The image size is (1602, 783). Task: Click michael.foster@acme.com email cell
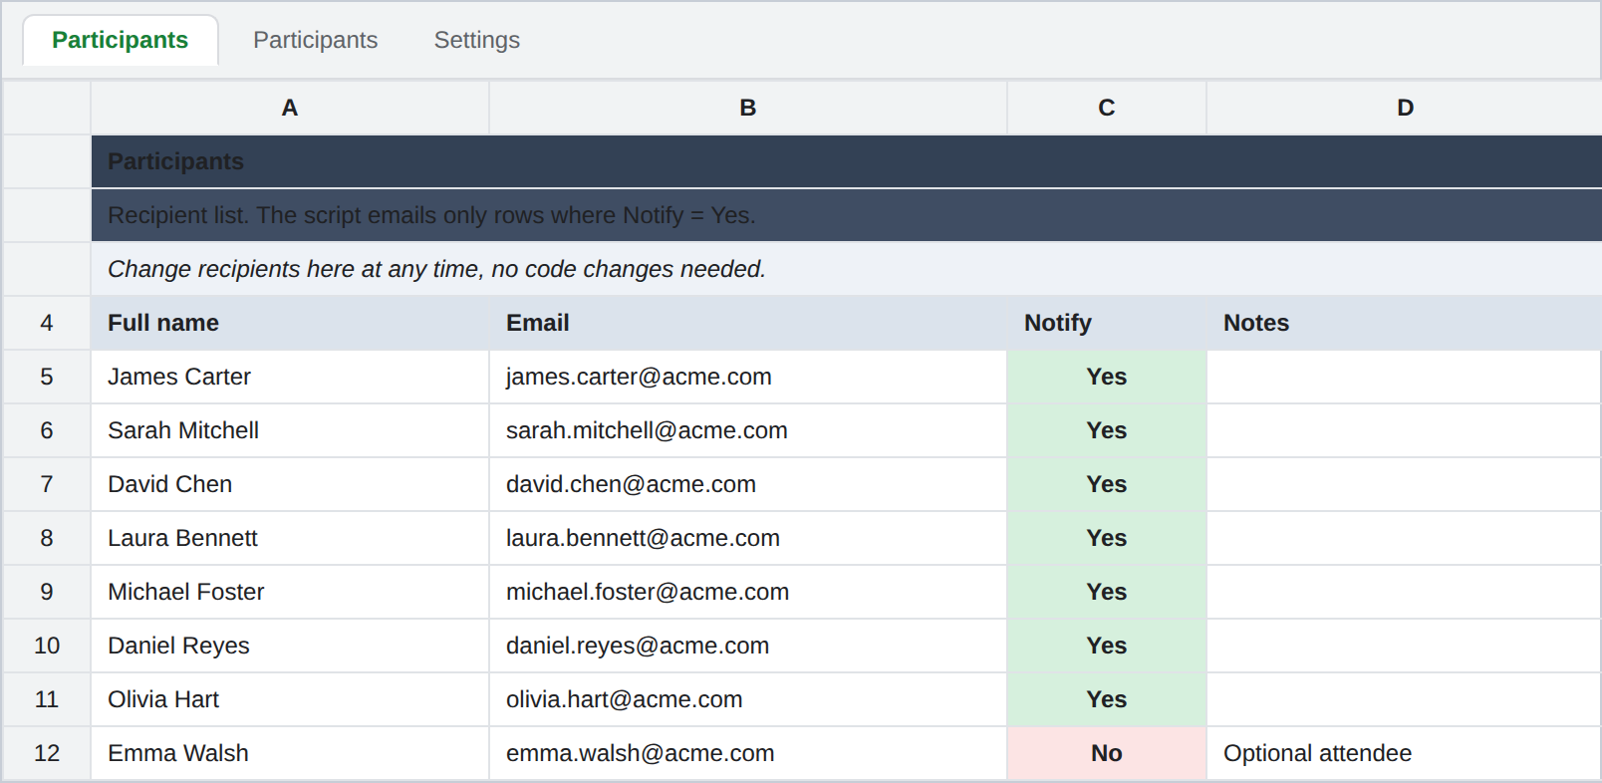click(x=748, y=592)
